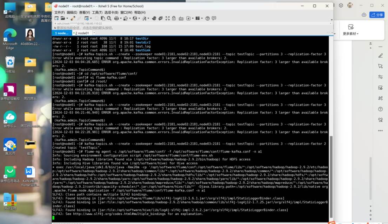Click the Help question mark icon in Xshell
This screenshot has width=388, height=224.
[208, 18]
